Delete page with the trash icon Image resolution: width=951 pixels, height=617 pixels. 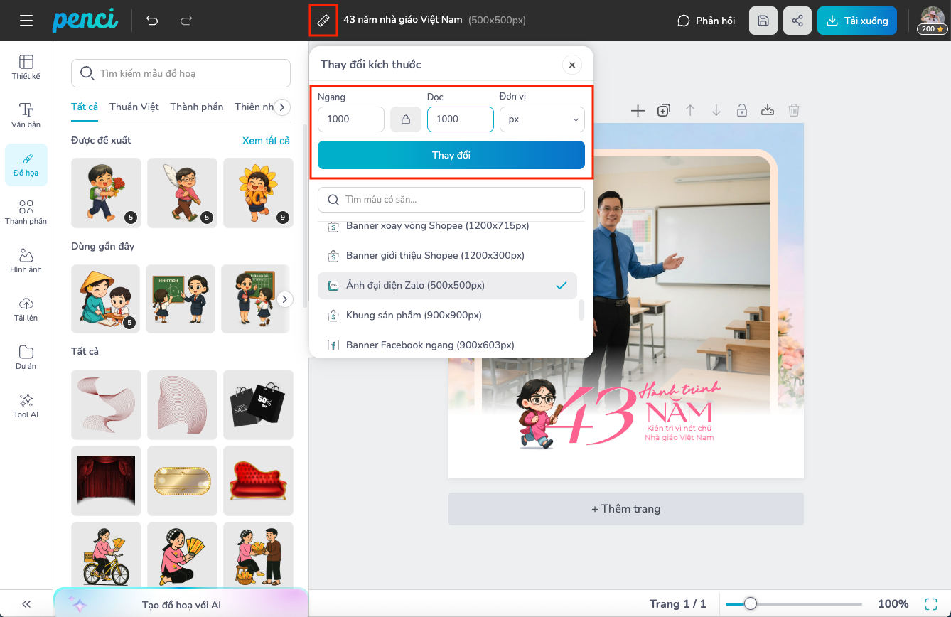point(794,110)
